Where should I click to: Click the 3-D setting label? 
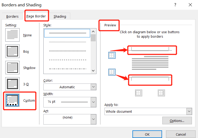[26, 84]
